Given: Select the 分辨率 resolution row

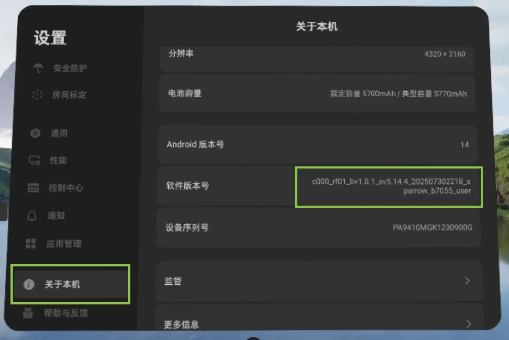Looking at the screenshot, I should (x=317, y=54).
